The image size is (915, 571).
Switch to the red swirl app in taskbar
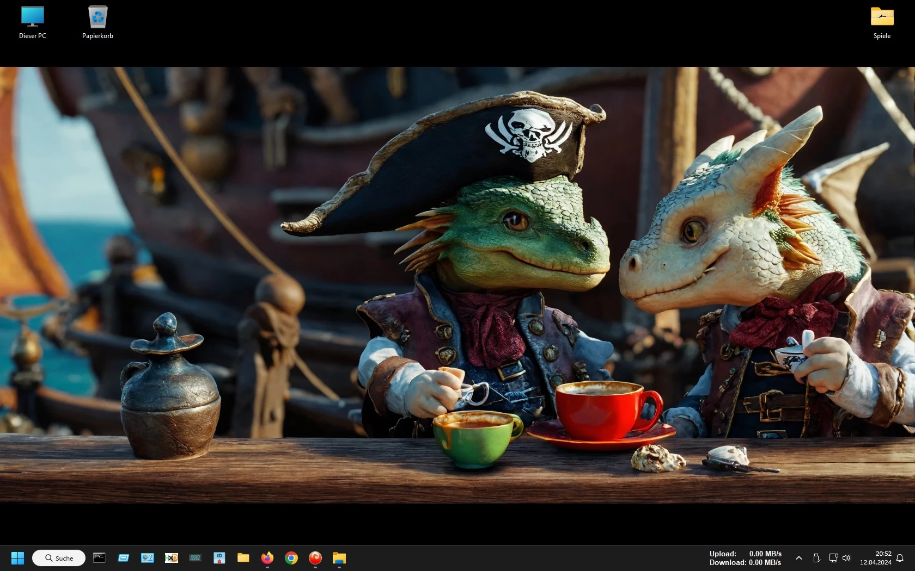315,558
